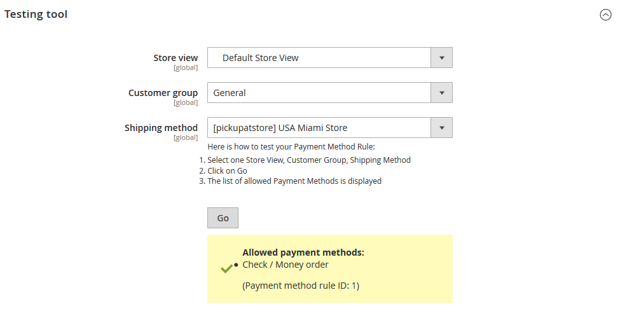The image size is (620, 325).
Task: Open the Customer group General select field
Action: (319, 93)
